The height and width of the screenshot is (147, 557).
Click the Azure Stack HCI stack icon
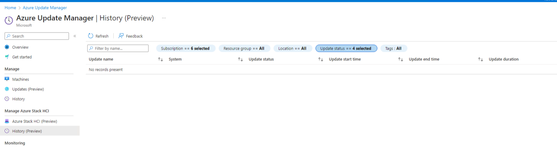click(x=7, y=121)
